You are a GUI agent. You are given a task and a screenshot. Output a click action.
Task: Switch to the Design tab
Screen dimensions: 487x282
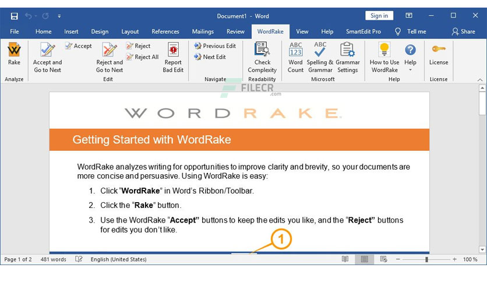pyautogui.click(x=100, y=31)
